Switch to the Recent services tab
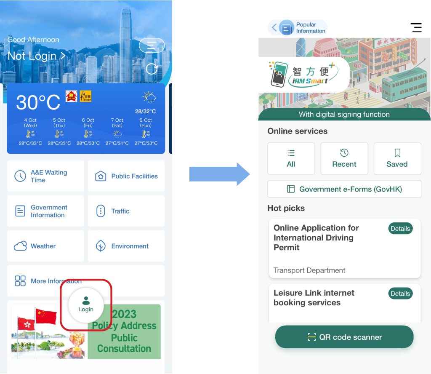Screen dimensions: 431x374 click(344, 158)
